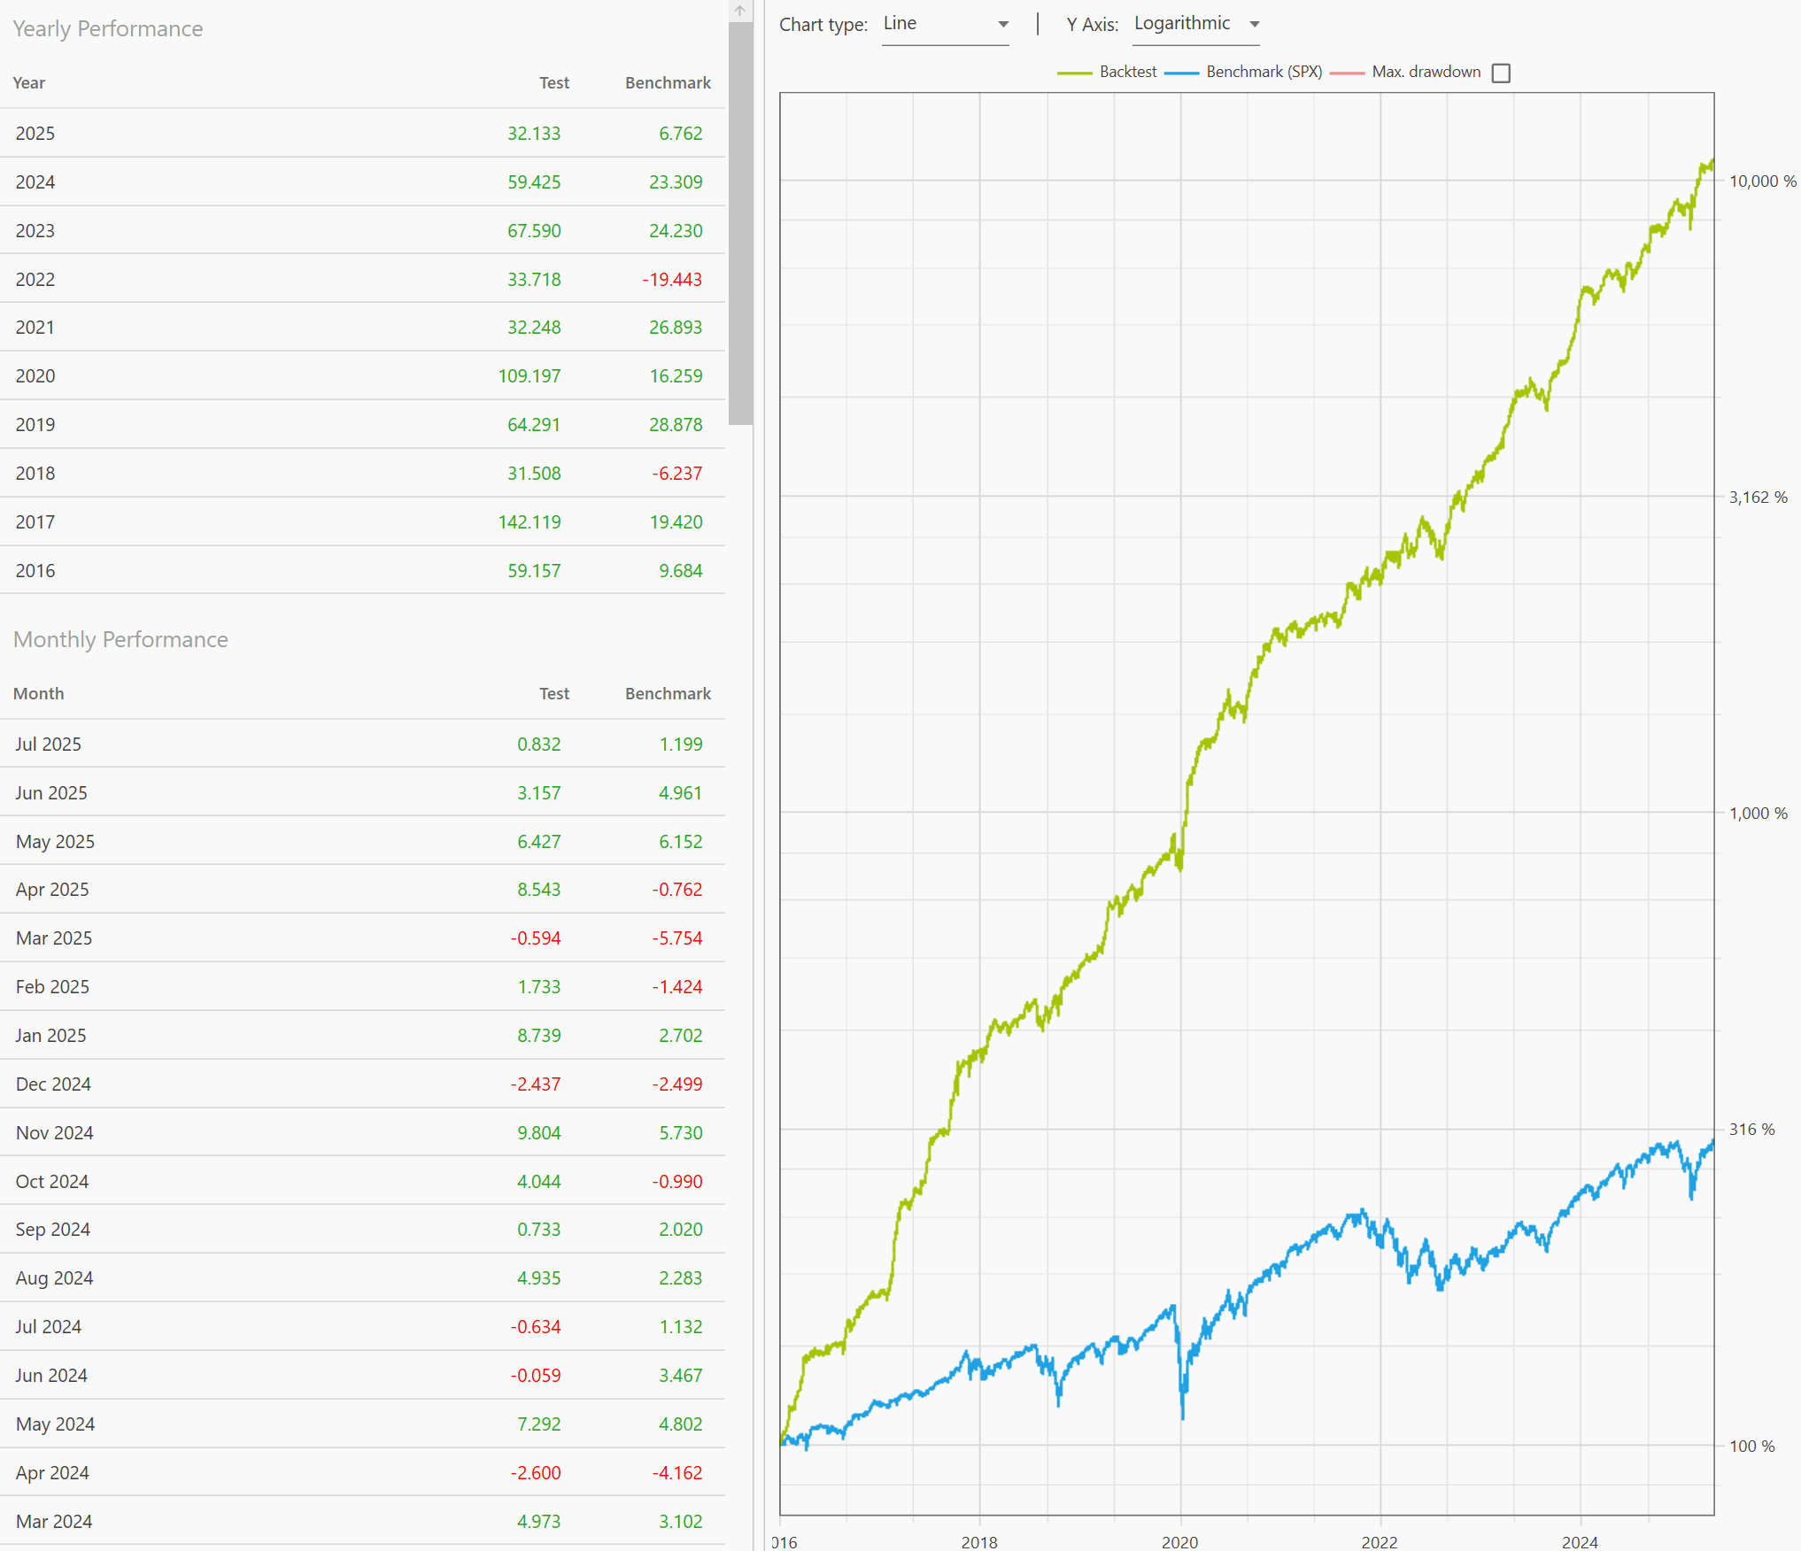
Task: Click the pink Max. drawdown legend line
Action: pyautogui.click(x=1347, y=73)
